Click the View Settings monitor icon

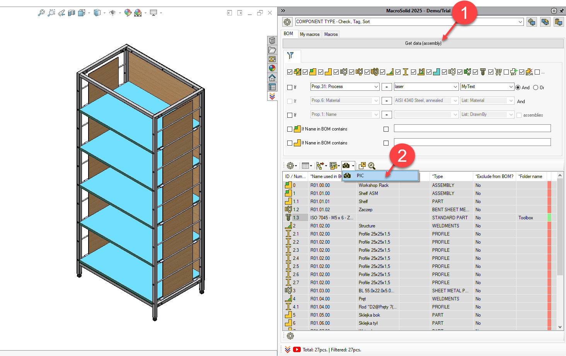coord(153,13)
